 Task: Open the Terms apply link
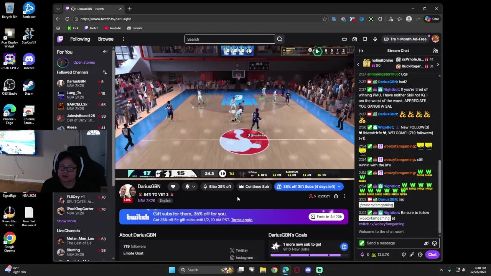pyautogui.click(x=242, y=220)
